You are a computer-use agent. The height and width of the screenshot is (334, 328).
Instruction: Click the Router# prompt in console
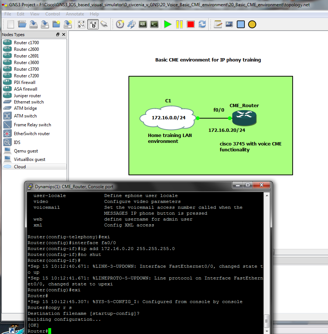[x=38, y=331]
